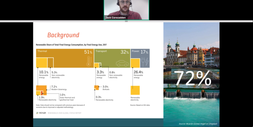Click the REN21 logo icon
This screenshot has height=127, width=253.
click(37, 113)
